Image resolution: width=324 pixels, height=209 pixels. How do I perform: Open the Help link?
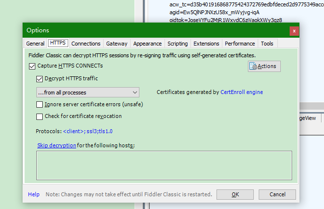tap(34, 194)
